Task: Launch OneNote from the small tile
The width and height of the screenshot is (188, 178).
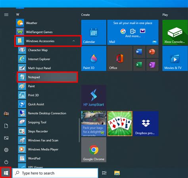Action: click(152, 65)
